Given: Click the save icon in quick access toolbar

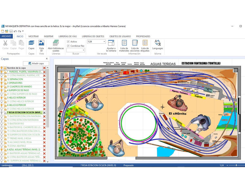Looking at the screenshot, I should click(11, 31).
